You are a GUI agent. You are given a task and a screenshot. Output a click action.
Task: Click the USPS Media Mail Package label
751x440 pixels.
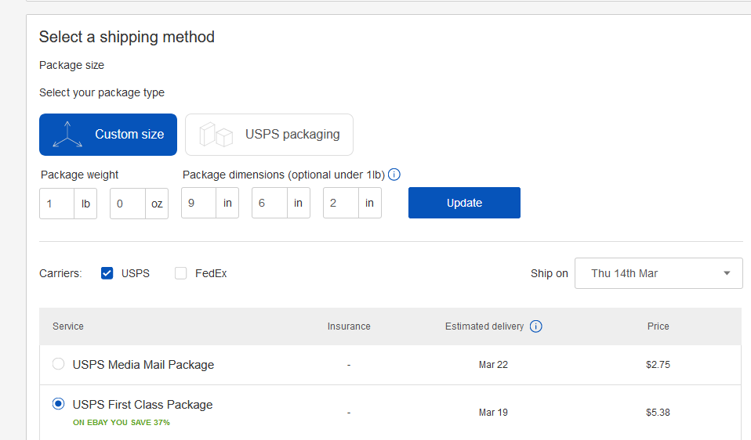click(143, 364)
